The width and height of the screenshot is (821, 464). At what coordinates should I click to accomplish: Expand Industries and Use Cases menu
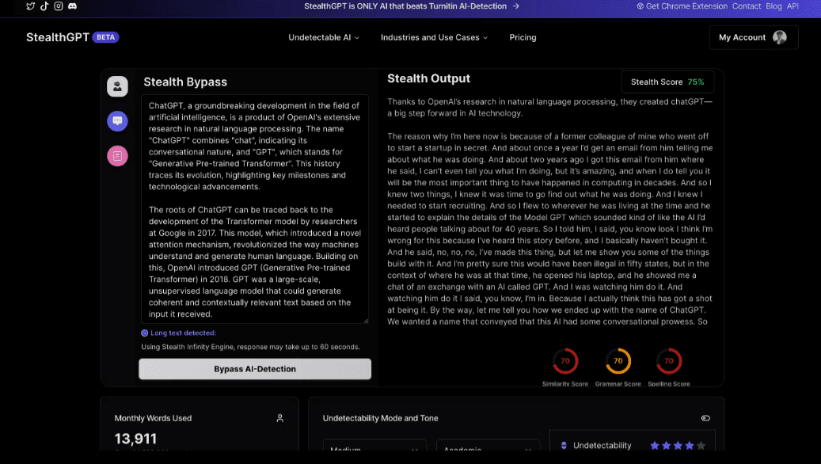coord(434,37)
